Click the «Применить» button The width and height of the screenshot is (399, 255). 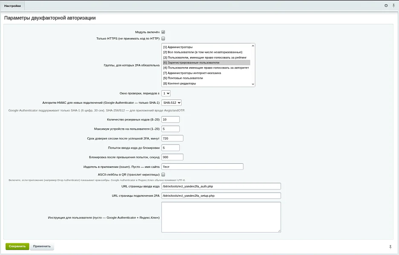point(42,246)
